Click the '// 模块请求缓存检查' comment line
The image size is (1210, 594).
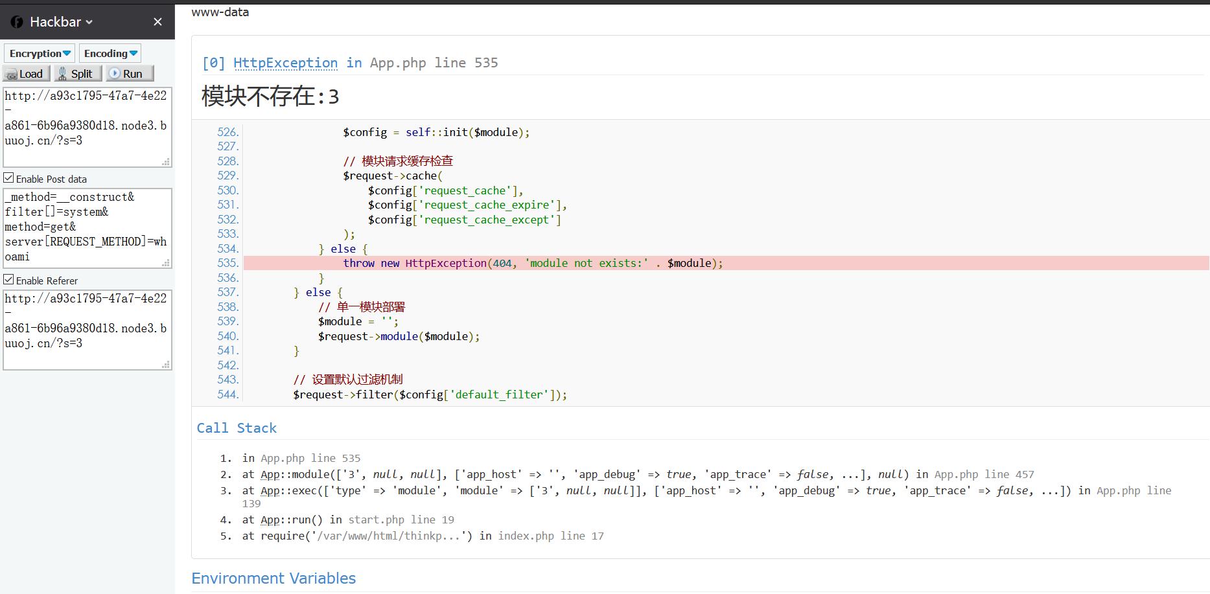(398, 161)
